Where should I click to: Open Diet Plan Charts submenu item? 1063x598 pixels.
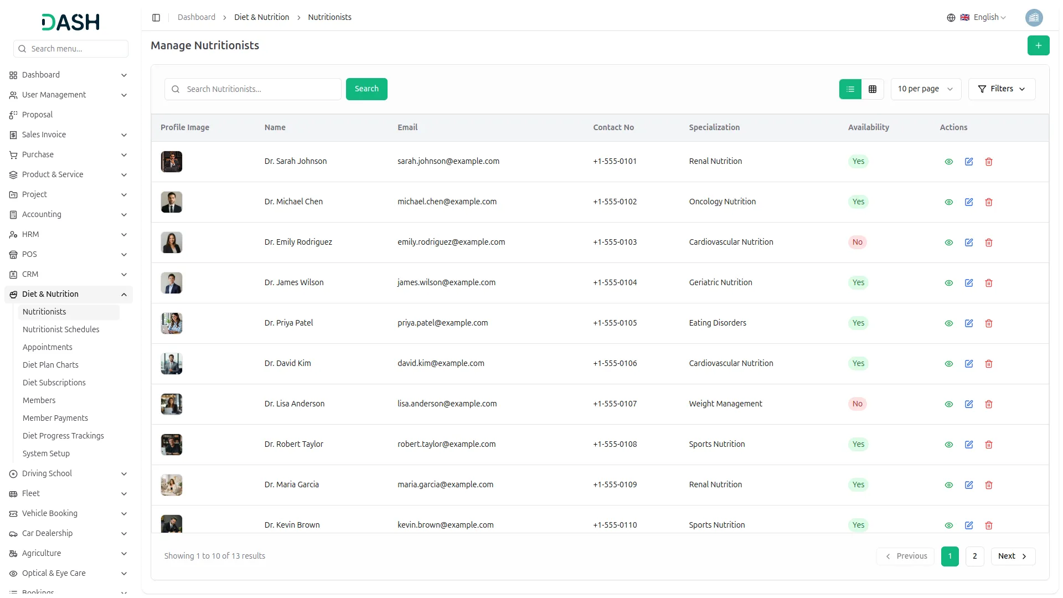[x=50, y=365]
